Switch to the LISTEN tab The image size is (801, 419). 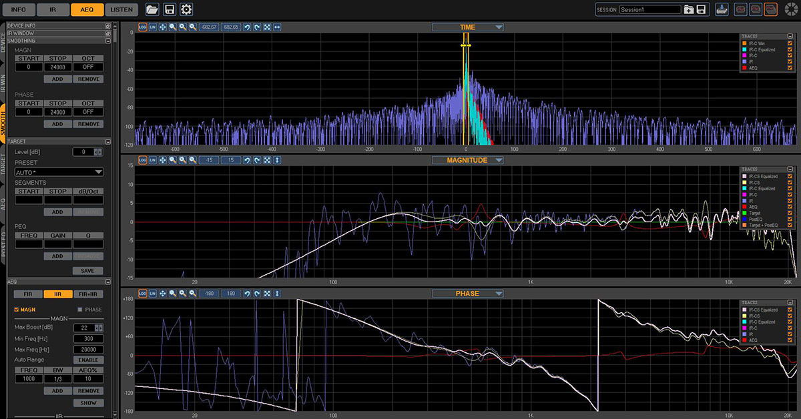tap(121, 9)
